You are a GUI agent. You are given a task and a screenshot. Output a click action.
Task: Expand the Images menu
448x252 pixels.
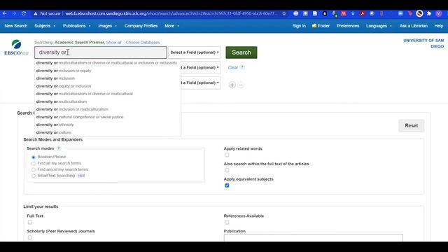pyautogui.click(x=107, y=26)
